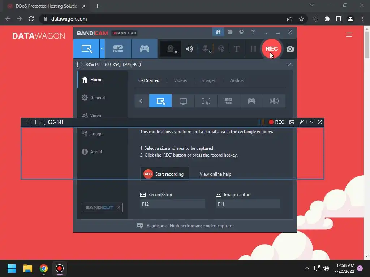
Task: Select HDMI device mode in Get Started row
Action: [228, 101]
